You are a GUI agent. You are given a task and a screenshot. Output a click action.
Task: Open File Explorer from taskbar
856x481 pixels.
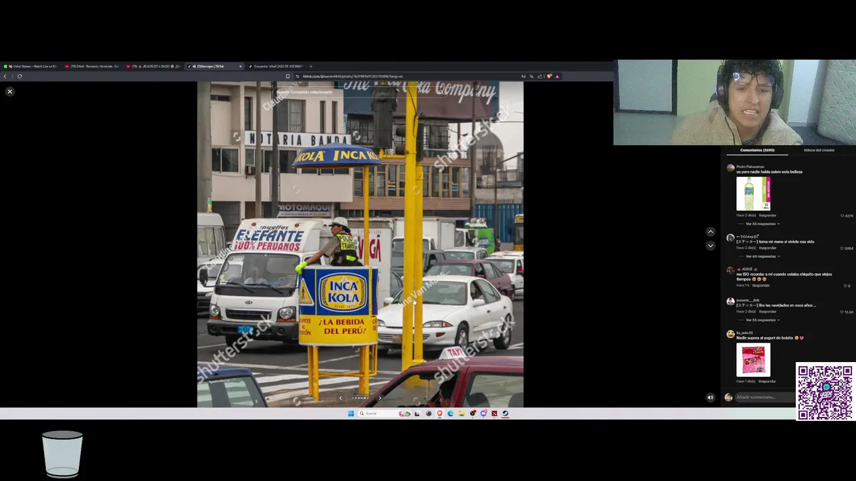[461, 414]
